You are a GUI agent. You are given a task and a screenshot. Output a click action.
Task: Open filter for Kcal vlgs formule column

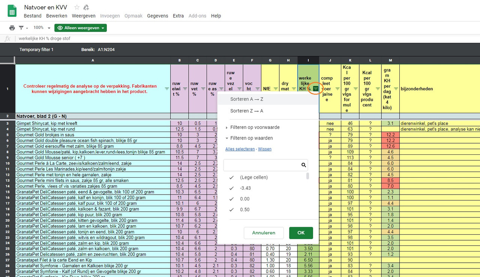[355, 89]
